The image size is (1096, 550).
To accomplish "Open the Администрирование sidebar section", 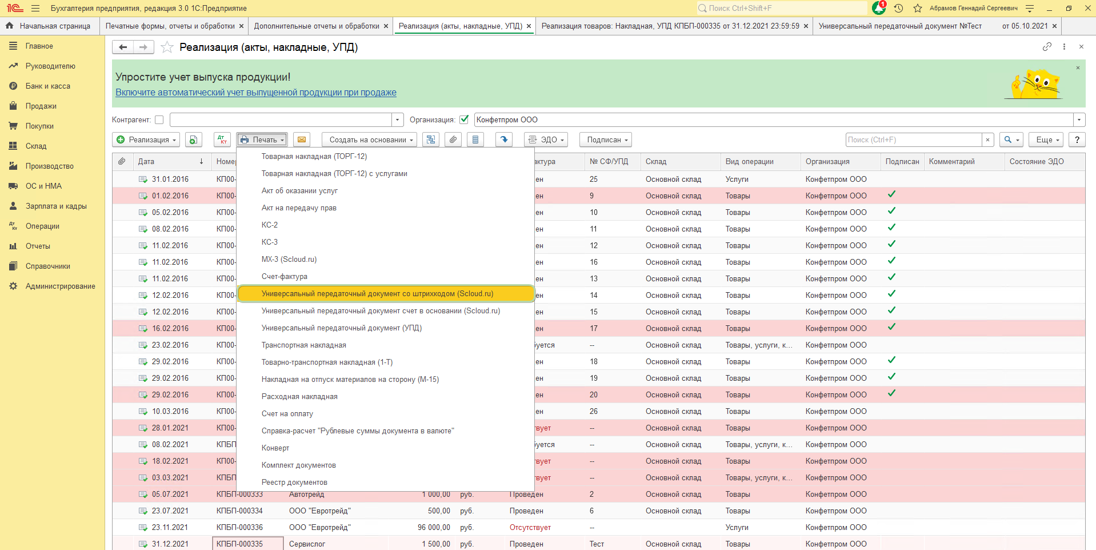I will (60, 286).
